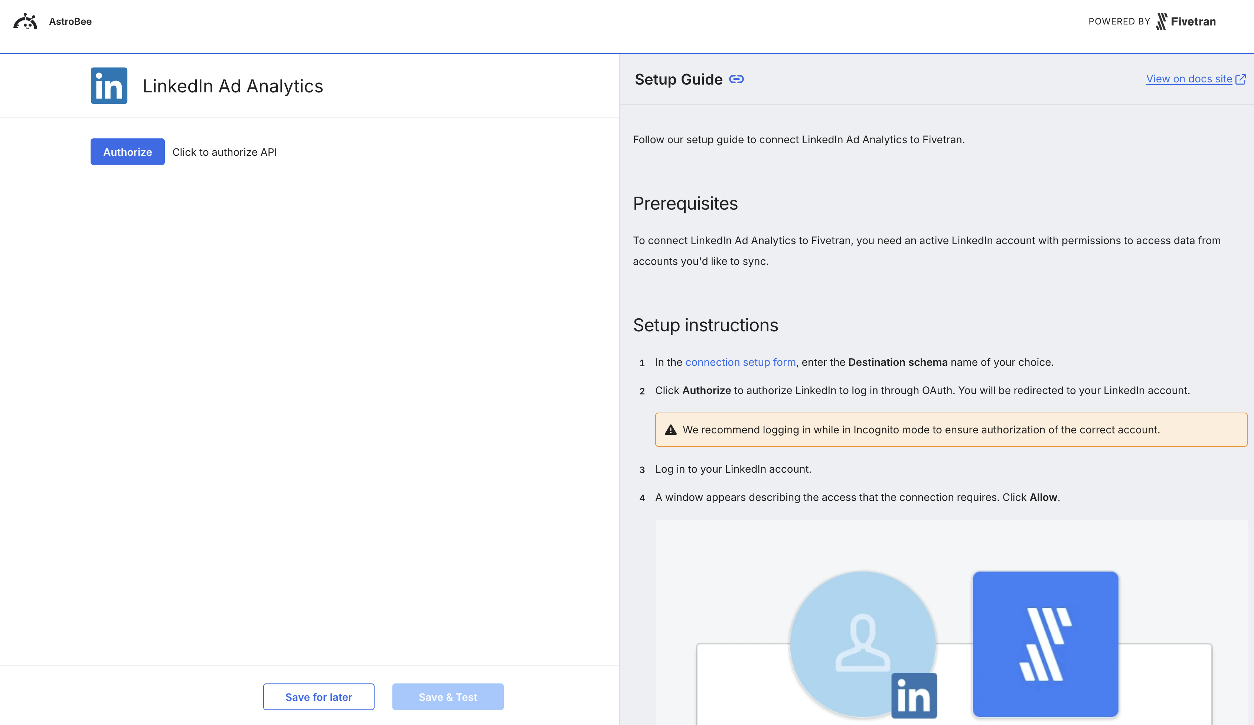Viewport: 1254px width, 725px height.
Task: Select the Setup Guide heading
Action: [679, 79]
